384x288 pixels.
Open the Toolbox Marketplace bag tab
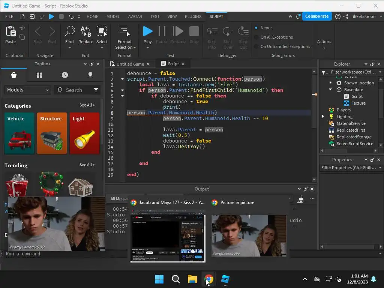pos(14,75)
